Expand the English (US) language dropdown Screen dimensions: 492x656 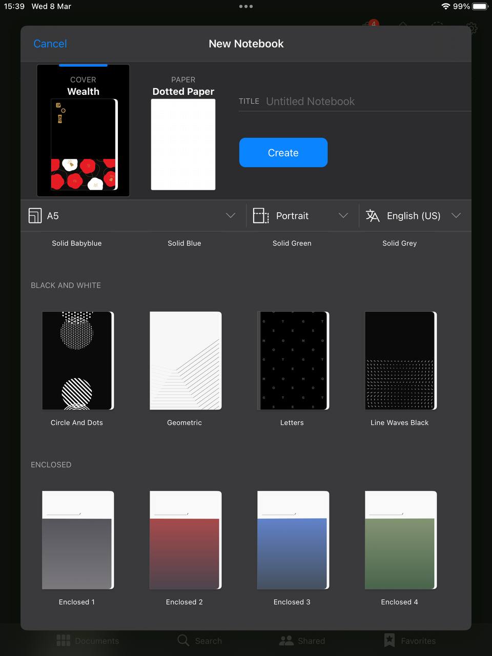(456, 216)
